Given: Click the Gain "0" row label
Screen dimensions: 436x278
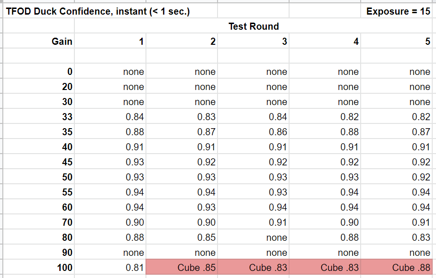Looking at the screenshot, I should (x=70, y=72).
